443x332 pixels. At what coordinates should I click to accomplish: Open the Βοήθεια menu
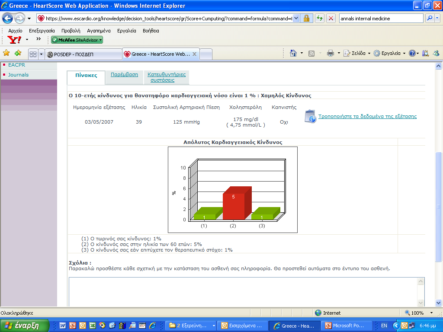pyautogui.click(x=151, y=31)
